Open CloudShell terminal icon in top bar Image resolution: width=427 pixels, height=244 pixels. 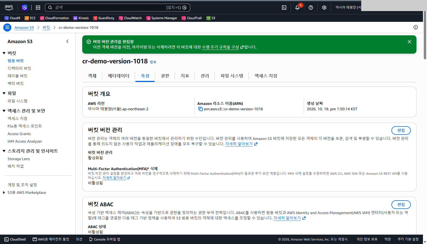pyautogui.click(x=284, y=8)
